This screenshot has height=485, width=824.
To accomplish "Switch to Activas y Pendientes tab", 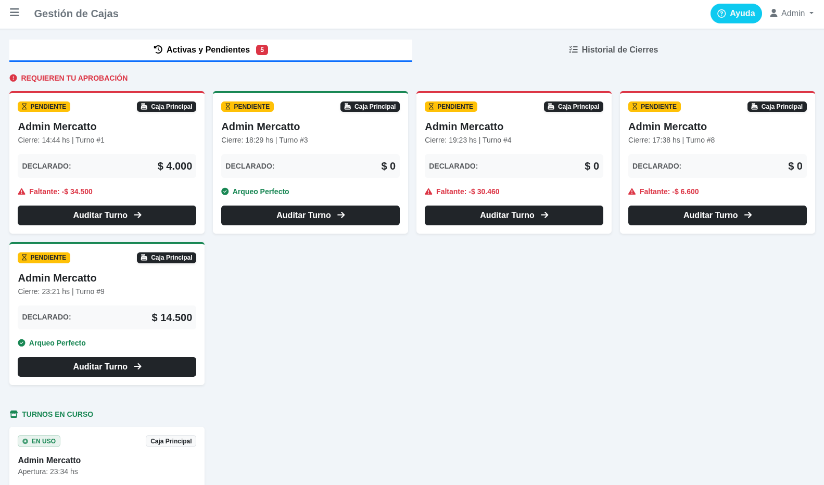I will (x=211, y=50).
